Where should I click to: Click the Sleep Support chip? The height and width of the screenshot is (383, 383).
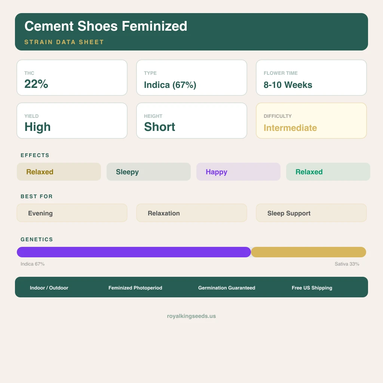(x=311, y=213)
